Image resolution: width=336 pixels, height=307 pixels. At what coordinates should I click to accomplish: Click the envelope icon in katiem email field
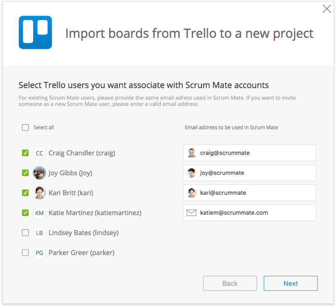(192, 213)
